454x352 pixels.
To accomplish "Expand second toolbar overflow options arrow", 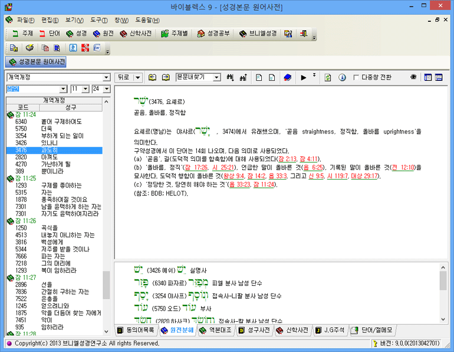I will (108, 51).
